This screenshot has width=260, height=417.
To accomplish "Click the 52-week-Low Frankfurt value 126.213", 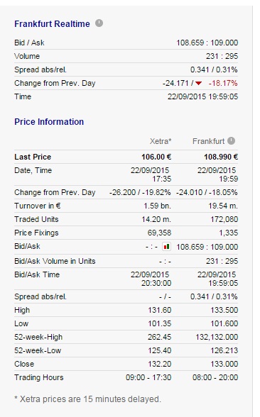I will 224,350.
